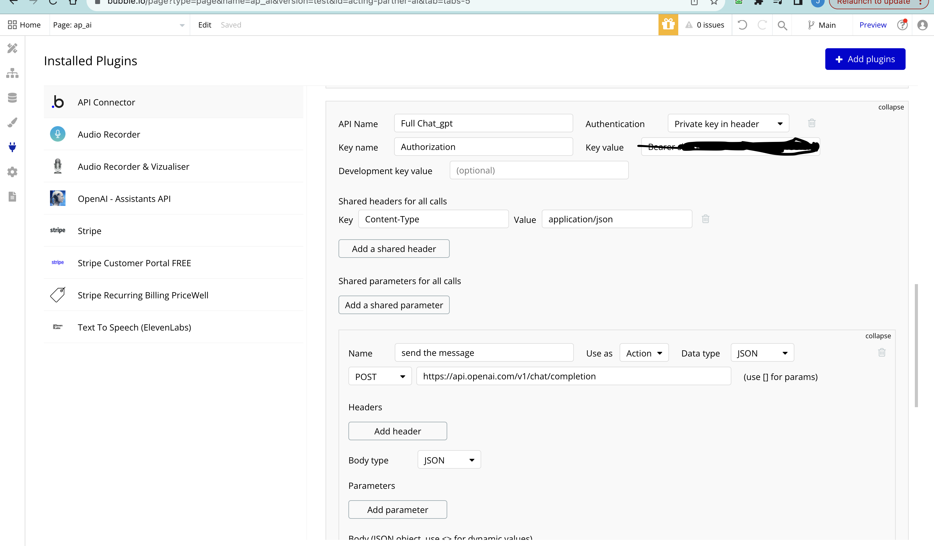This screenshot has height=546, width=934.
Task: Click the Add parameter button
Action: [x=397, y=510]
